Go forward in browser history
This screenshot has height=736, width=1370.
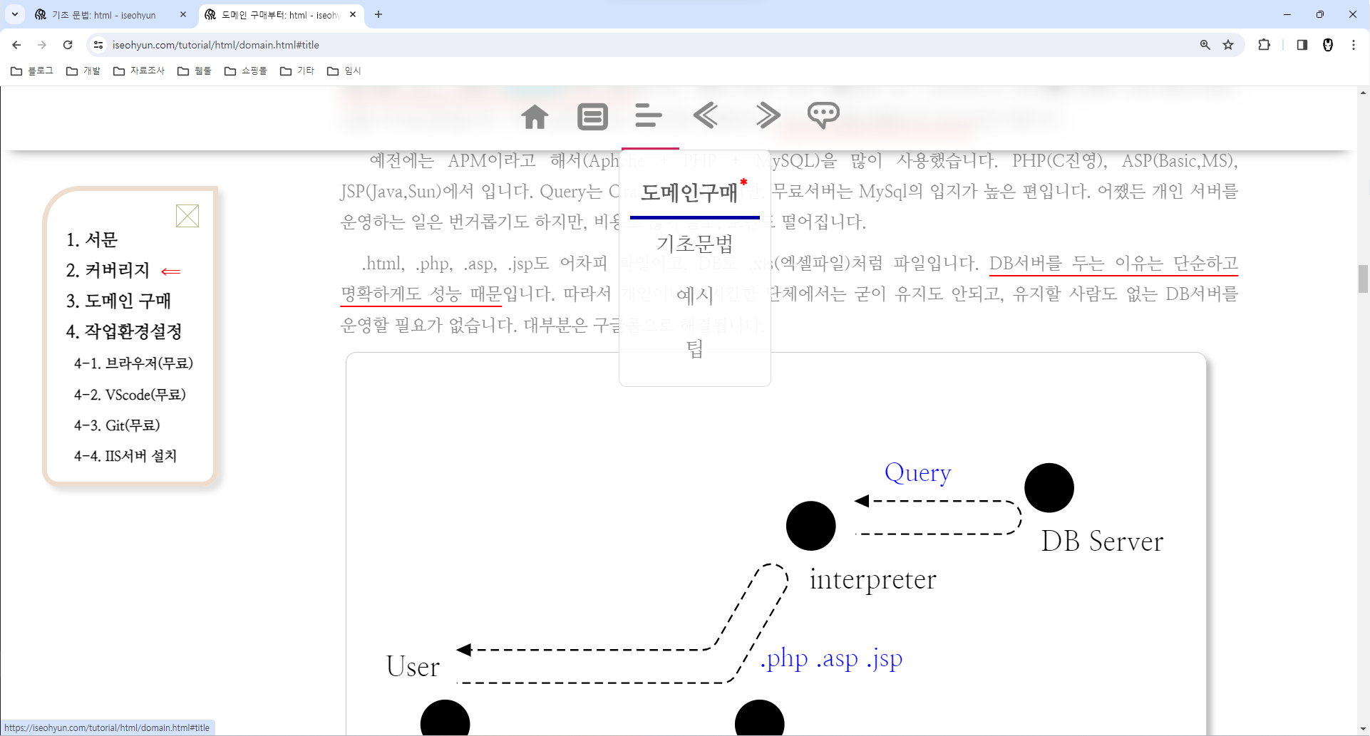point(42,45)
